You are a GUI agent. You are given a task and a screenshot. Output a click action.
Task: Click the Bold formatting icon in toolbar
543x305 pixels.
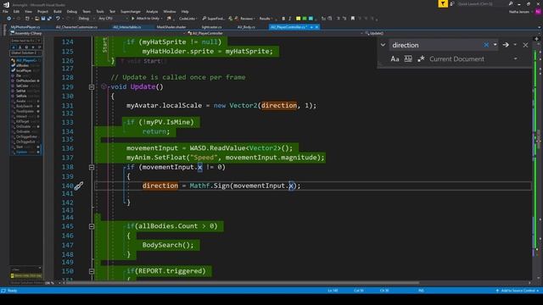[x=283, y=19]
